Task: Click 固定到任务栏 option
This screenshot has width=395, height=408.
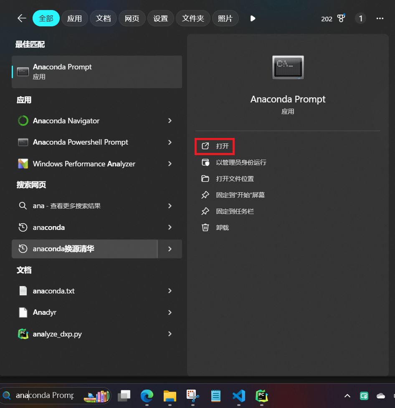Action: click(x=228, y=211)
